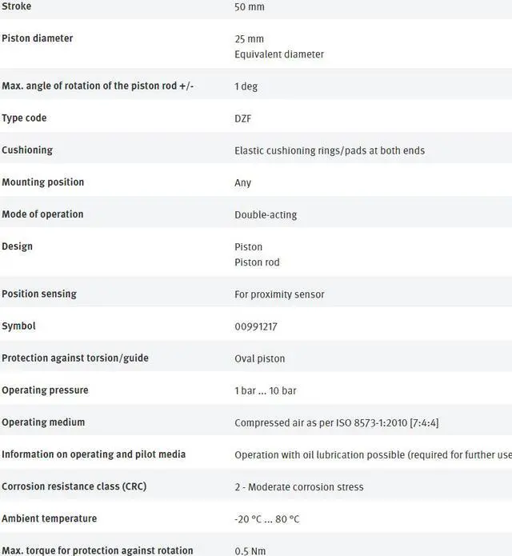This screenshot has height=556, width=512.
Task: Click the Equivalent diameter text
Action: click(x=279, y=54)
